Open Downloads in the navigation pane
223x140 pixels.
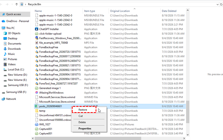(14, 49)
